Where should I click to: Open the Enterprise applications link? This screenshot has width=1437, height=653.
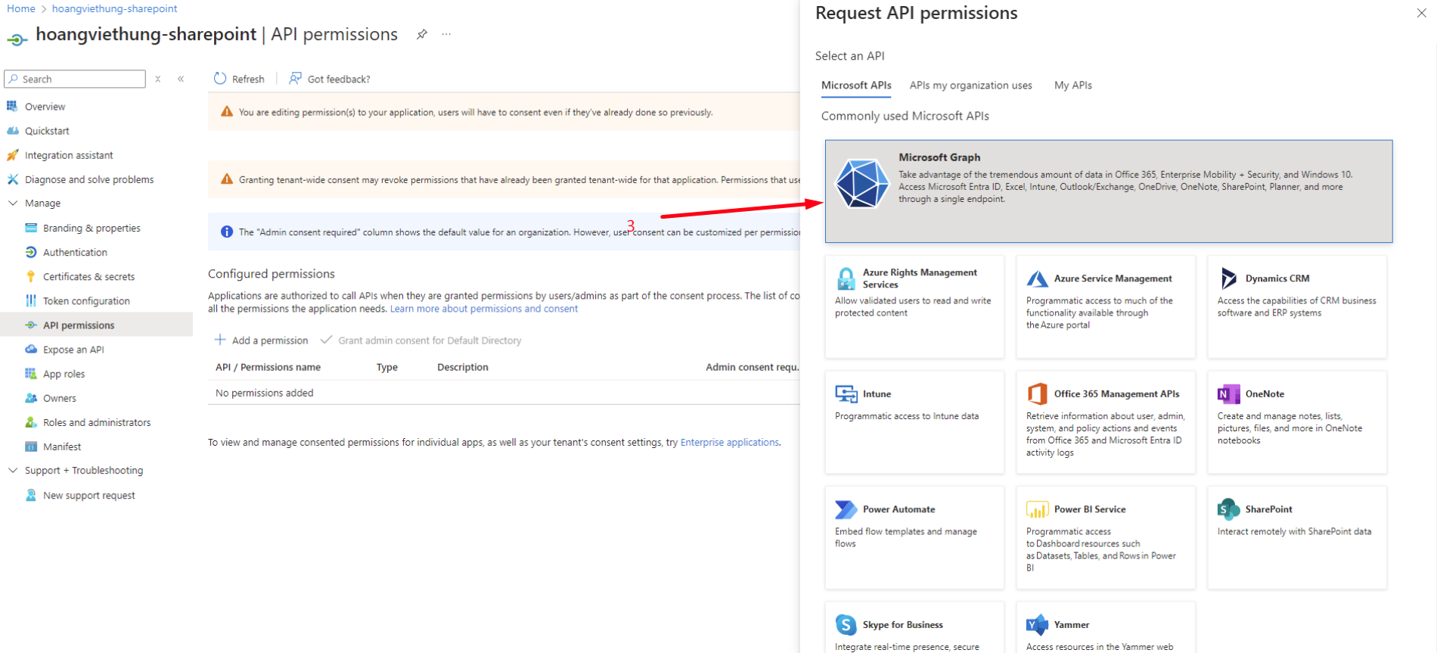[x=729, y=443]
